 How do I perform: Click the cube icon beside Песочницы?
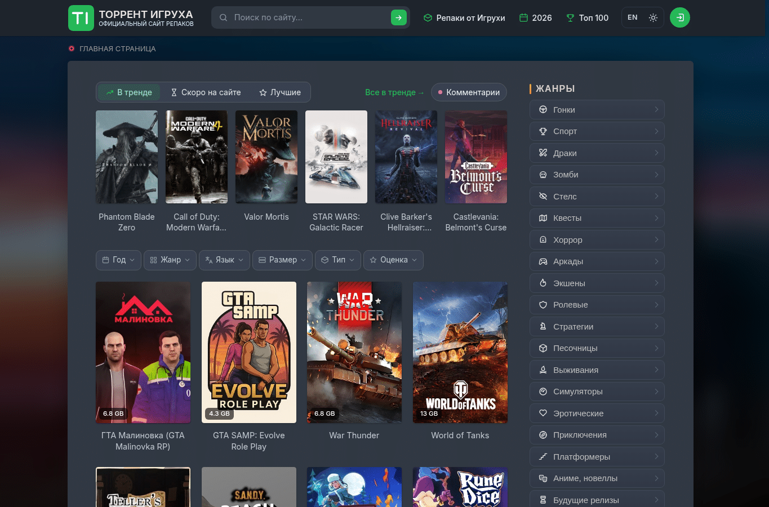pyautogui.click(x=543, y=348)
